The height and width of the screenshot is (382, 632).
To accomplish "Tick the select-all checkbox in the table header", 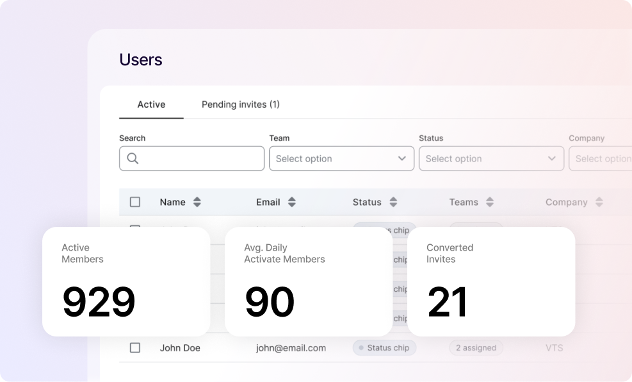I will tap(135, 202).
